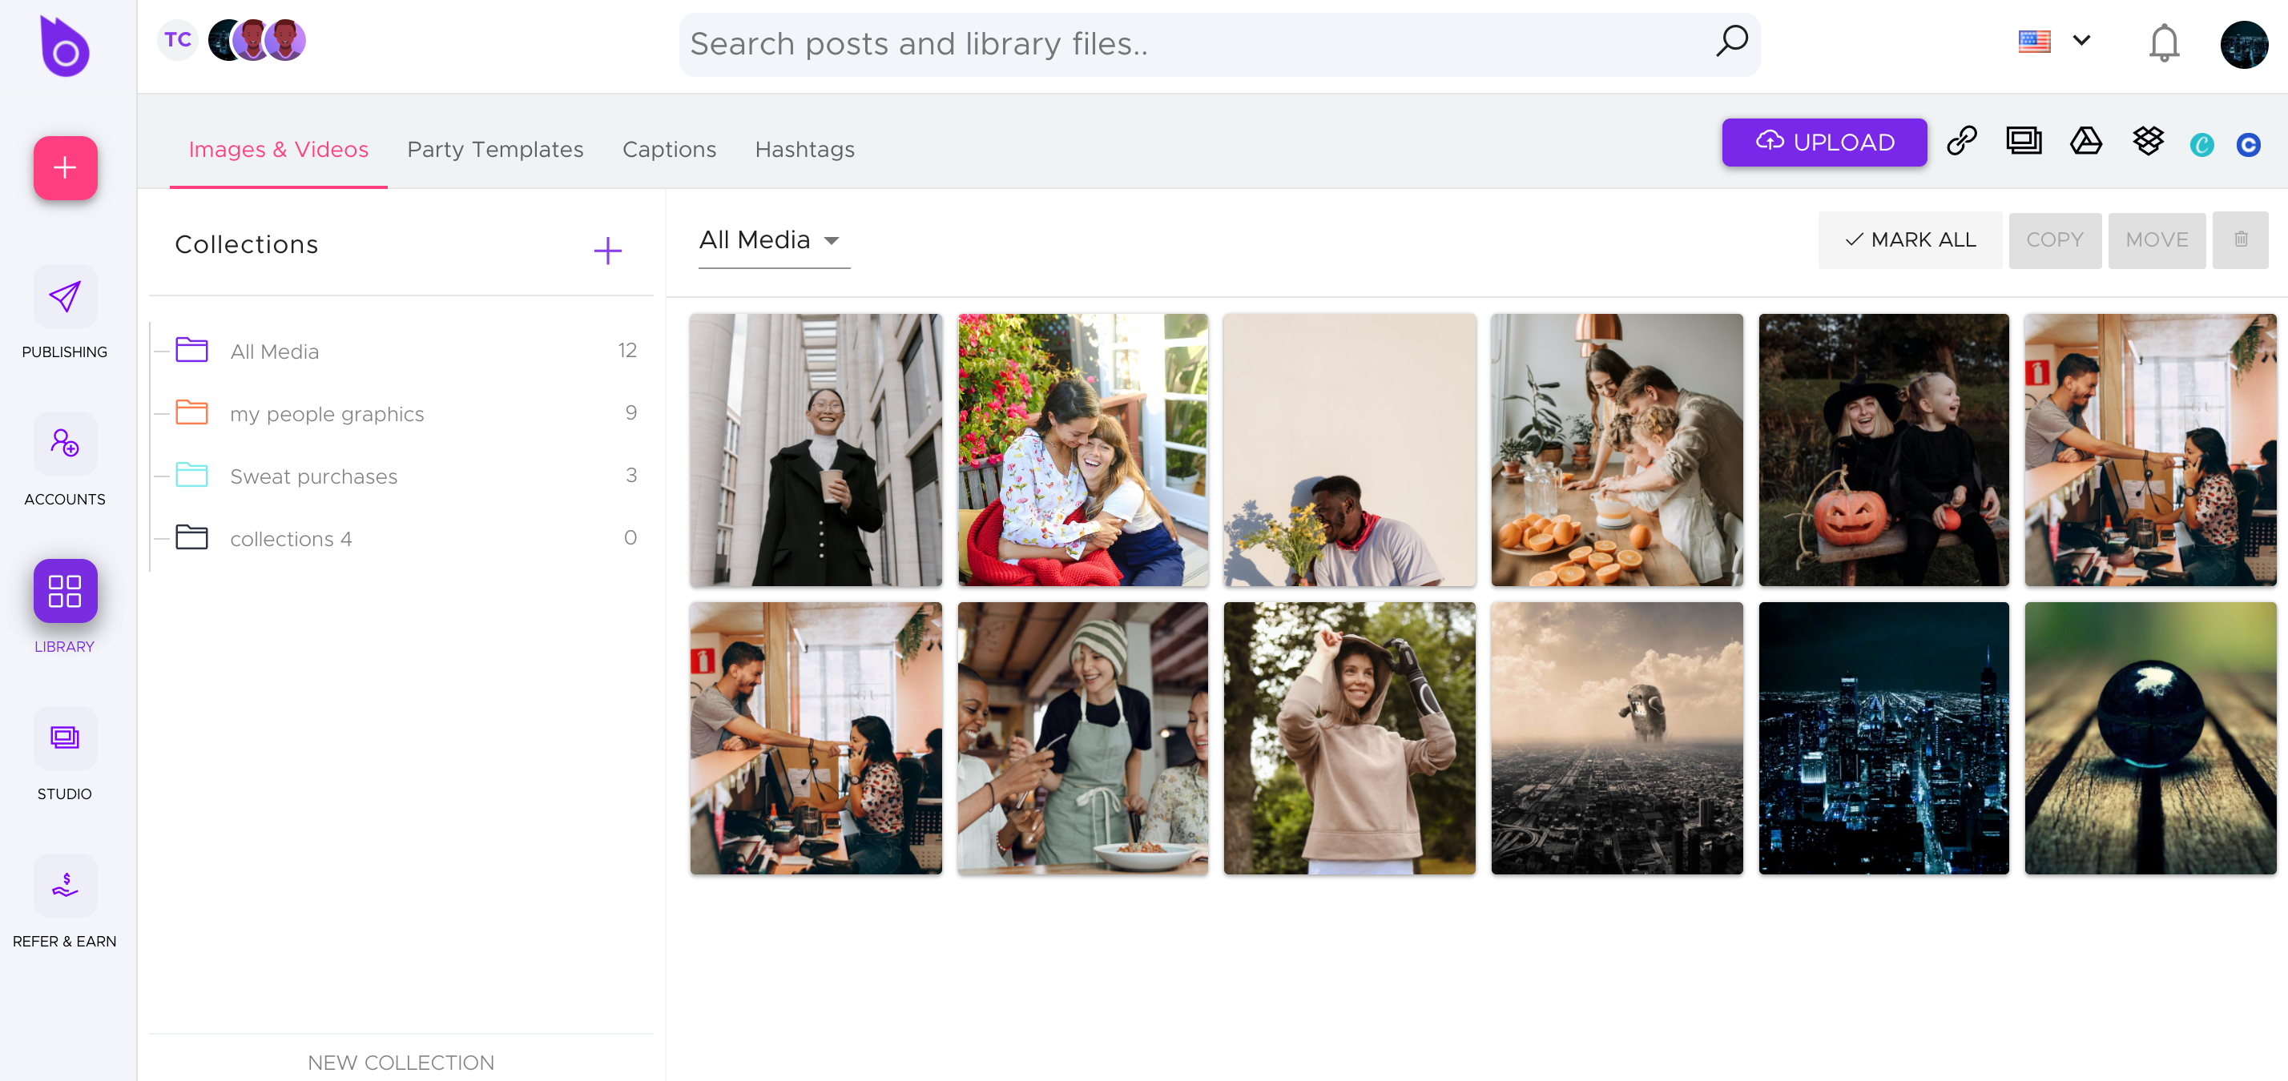
Task: Click NEW COLLECTION at the bottom
Action: [x=401, y=1062]
